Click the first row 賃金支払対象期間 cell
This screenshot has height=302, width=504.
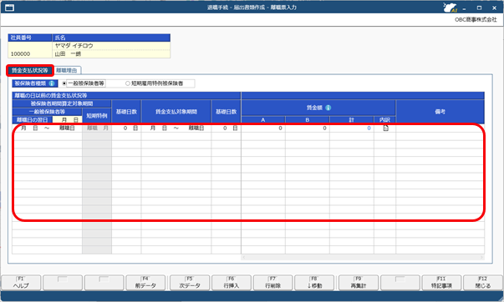coord(176,128)
